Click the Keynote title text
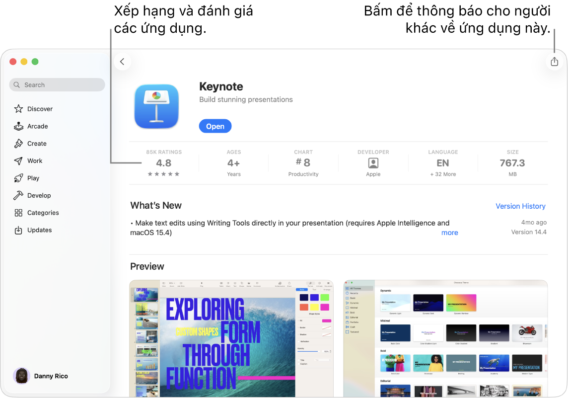The image size is (568, 399). [221, 86]
